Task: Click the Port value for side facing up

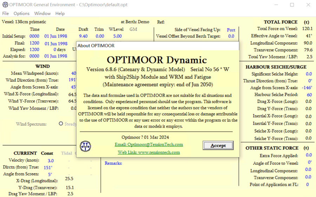Action: click(x=231, y=30)
